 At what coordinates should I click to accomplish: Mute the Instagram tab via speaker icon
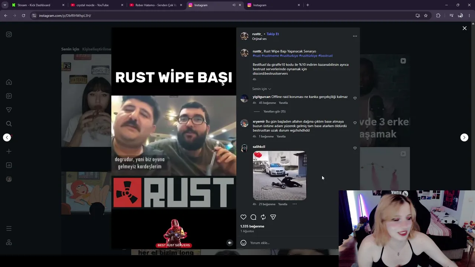[234, 5]
